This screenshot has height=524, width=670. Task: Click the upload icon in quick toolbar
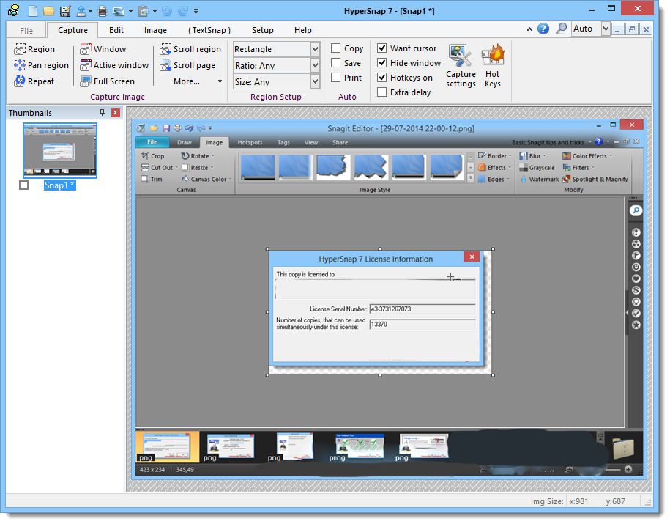pos(81,11)
